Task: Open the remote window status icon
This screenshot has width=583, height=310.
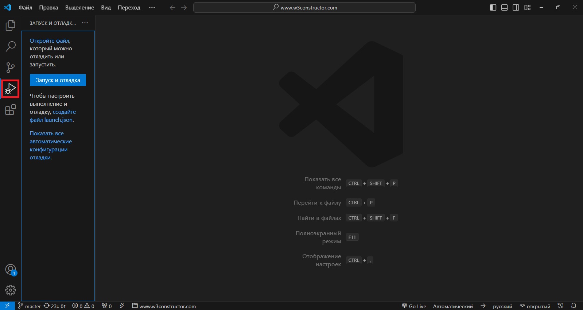Action: 7,306
